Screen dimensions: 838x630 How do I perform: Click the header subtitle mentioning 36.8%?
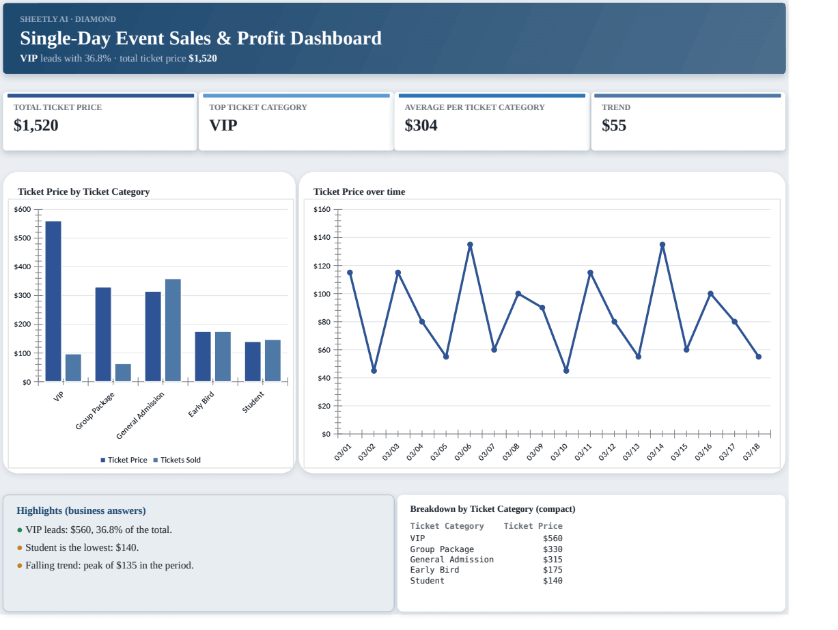[x=118, y=59]
